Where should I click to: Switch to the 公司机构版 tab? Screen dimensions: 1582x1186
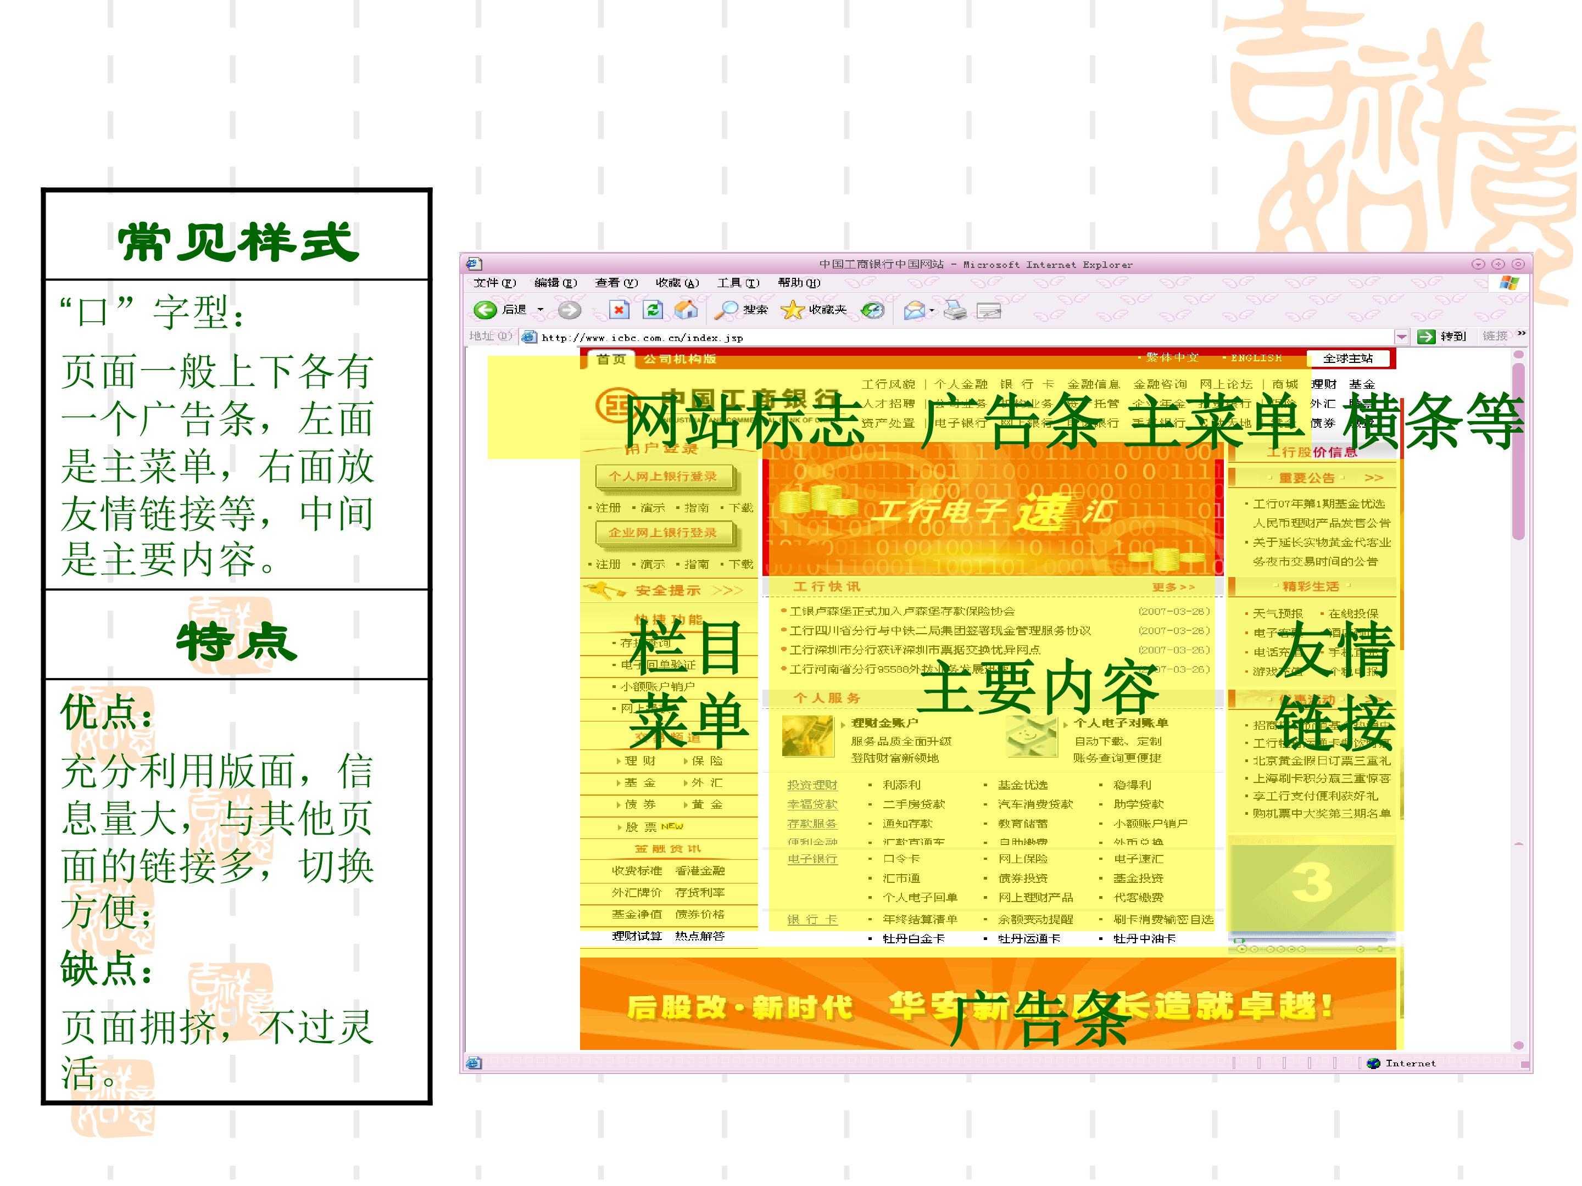coord(679,358)
